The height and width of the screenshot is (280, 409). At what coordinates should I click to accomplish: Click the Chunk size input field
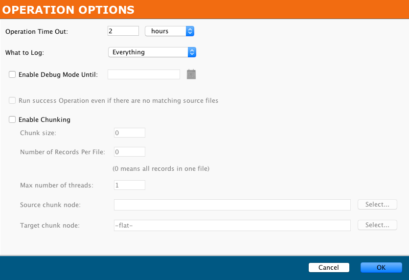[129, 133]
